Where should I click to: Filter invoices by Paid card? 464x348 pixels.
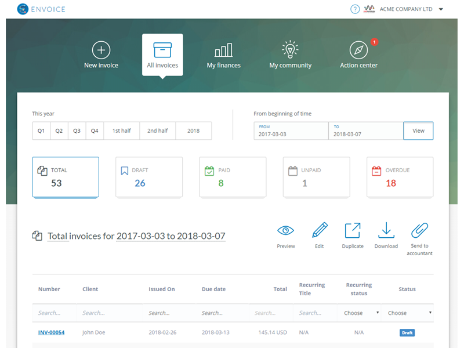[x=233, y=177]
